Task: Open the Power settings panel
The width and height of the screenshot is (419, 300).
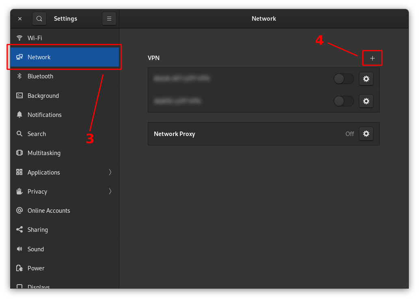Action: pos(36,268)
